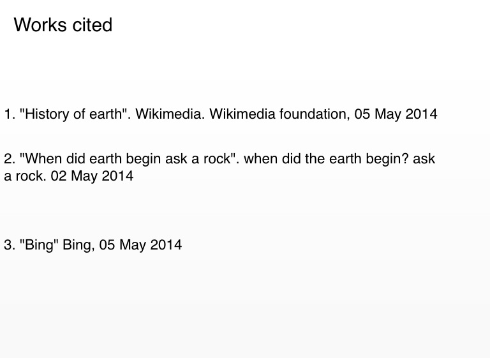490x358 pixels.
Task: Click the quoted "Bing" title in citation three
Action: pos(40,245)
